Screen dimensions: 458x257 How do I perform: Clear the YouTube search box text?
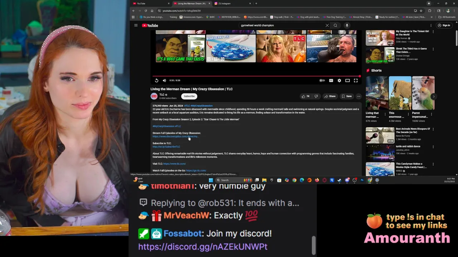(327, 25)
